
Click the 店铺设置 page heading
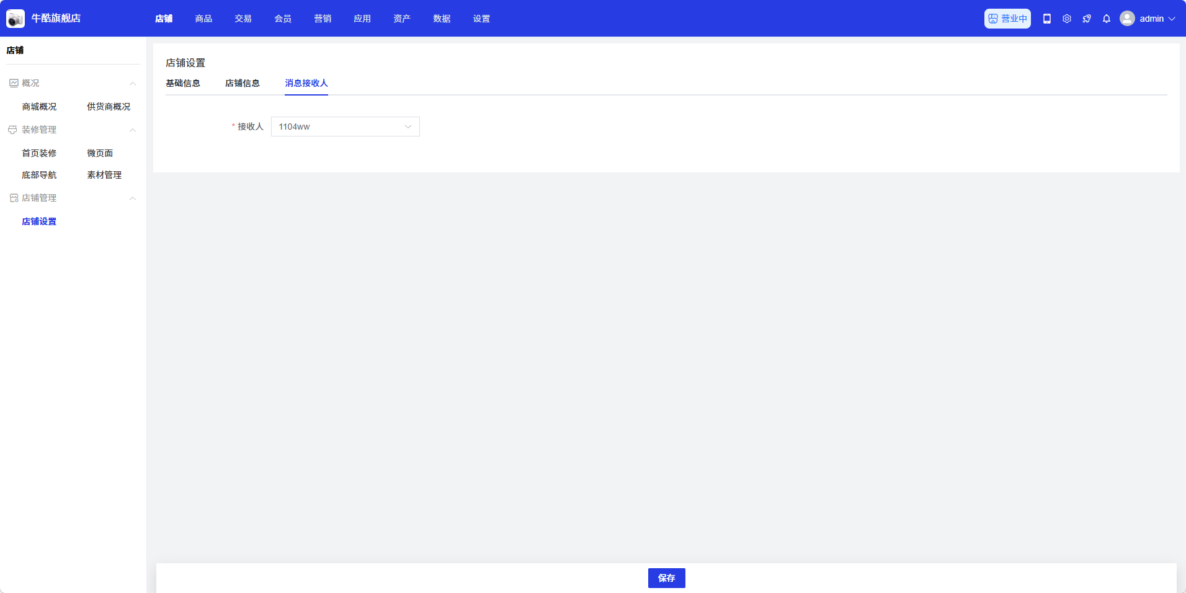click(x=185, y=63)
